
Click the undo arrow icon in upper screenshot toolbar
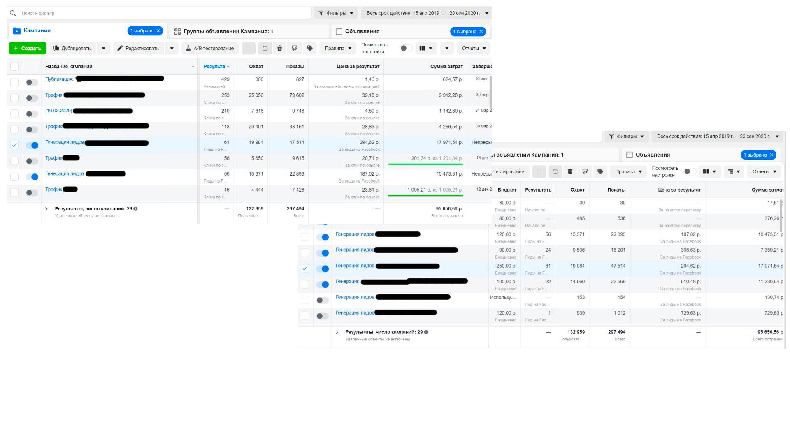(x=265, y=49)
